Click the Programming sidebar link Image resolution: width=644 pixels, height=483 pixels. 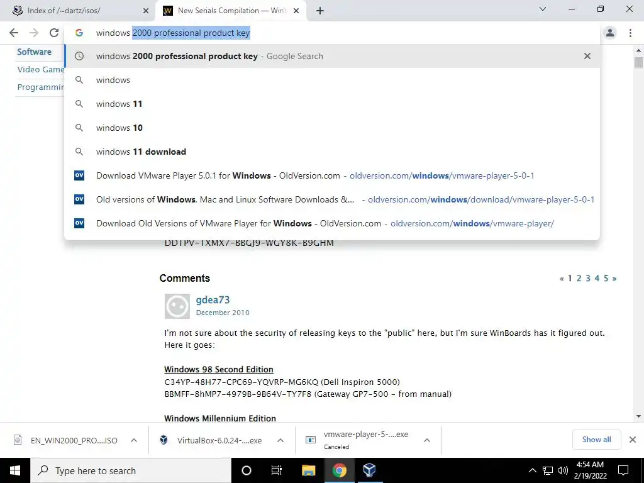(x=41, y=87)
